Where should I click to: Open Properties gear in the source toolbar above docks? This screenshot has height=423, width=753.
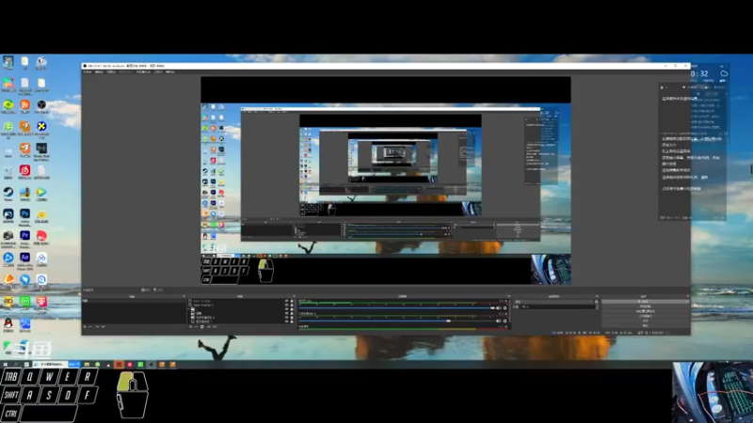146,290
